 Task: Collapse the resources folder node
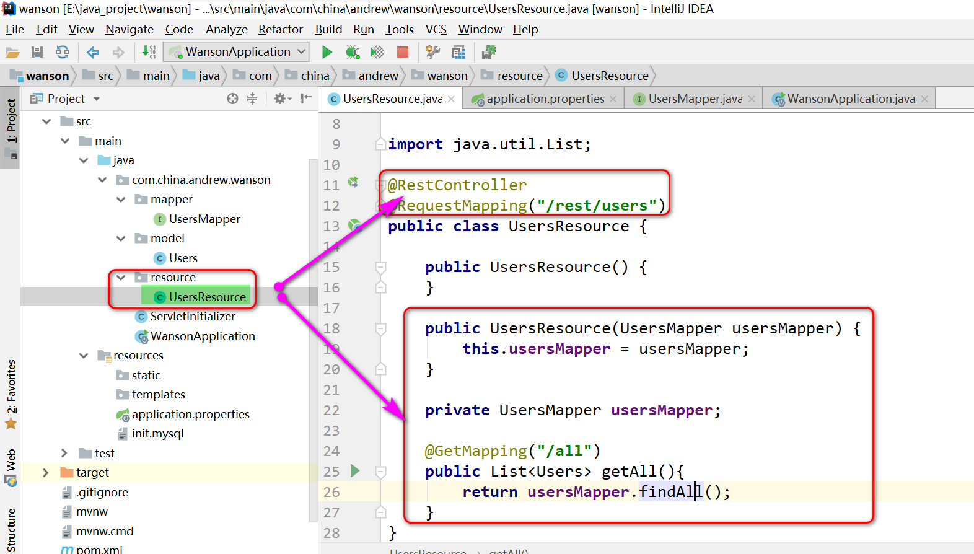pyautogui.click(x=84, y=356)
